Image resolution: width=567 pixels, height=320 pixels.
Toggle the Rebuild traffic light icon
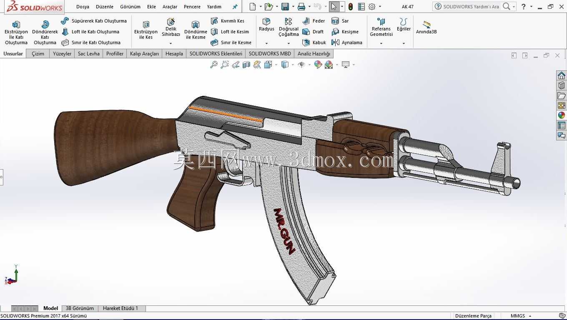[351, 7]
